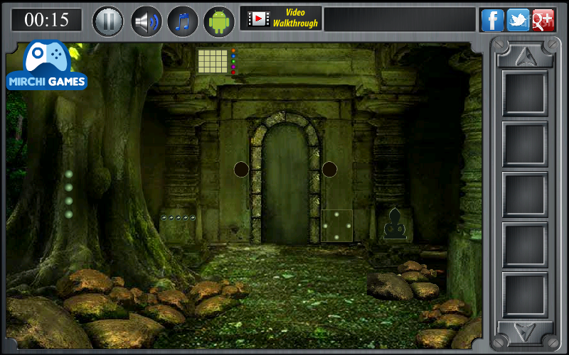
Task: Select the first inventory slot
Action: pyautogui.click(x=525, y=94)
